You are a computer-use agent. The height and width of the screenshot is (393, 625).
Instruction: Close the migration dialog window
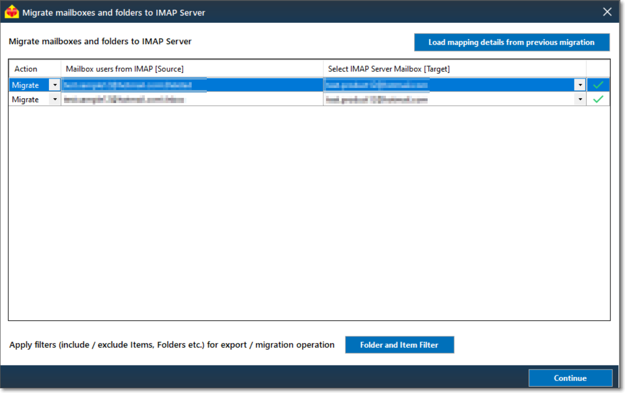point(607,12)
